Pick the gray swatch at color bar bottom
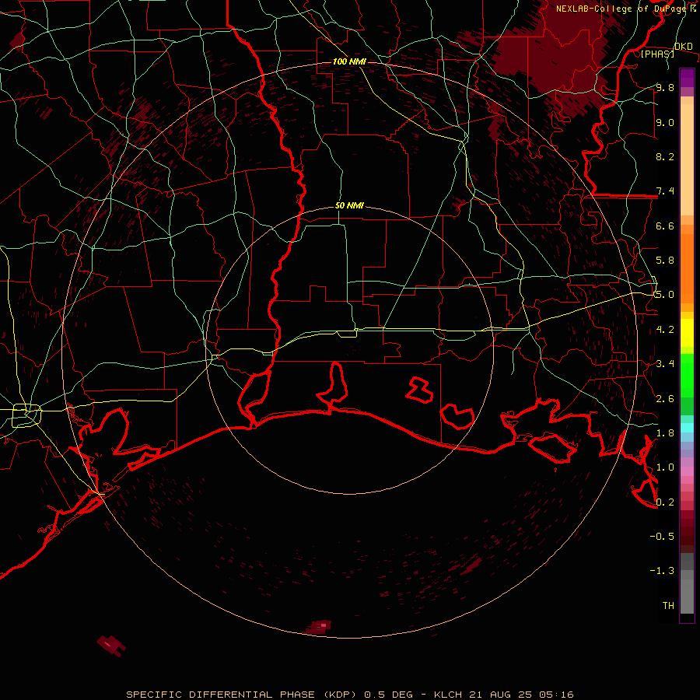Viewport: 700px width, 700px height. (x=687, y=596)
